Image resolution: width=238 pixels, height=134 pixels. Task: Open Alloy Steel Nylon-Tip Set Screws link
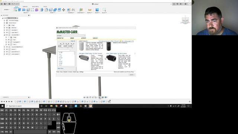[x=116, y=54]
